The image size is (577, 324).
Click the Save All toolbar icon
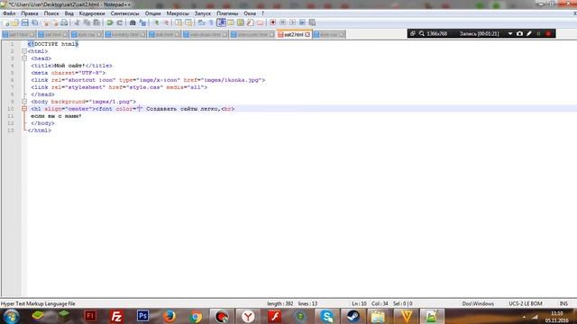(34, 22)
